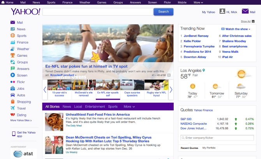Open the Watch the show link
261x159 pixels.
tap(238, 29)
